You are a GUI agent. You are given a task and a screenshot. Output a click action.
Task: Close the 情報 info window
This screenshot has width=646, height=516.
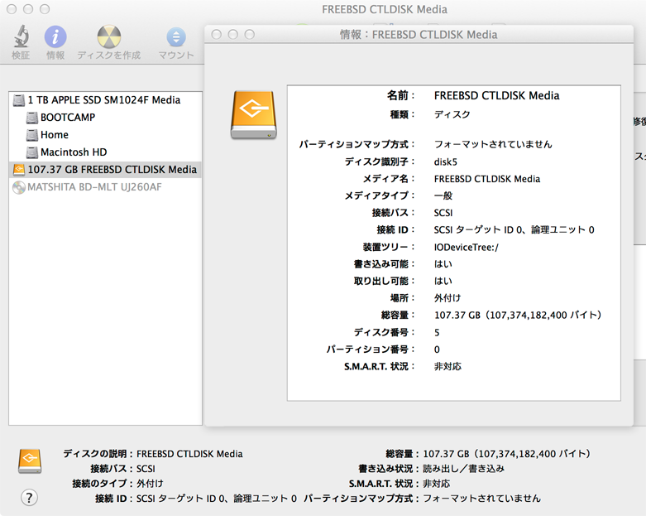click(x=217, y=35)
